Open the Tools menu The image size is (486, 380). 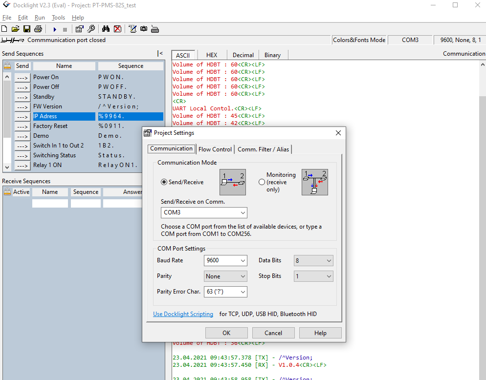[58, 18]
